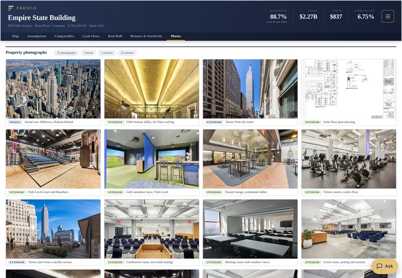Open Suite floor plan drawing image

tap(349, 89)
